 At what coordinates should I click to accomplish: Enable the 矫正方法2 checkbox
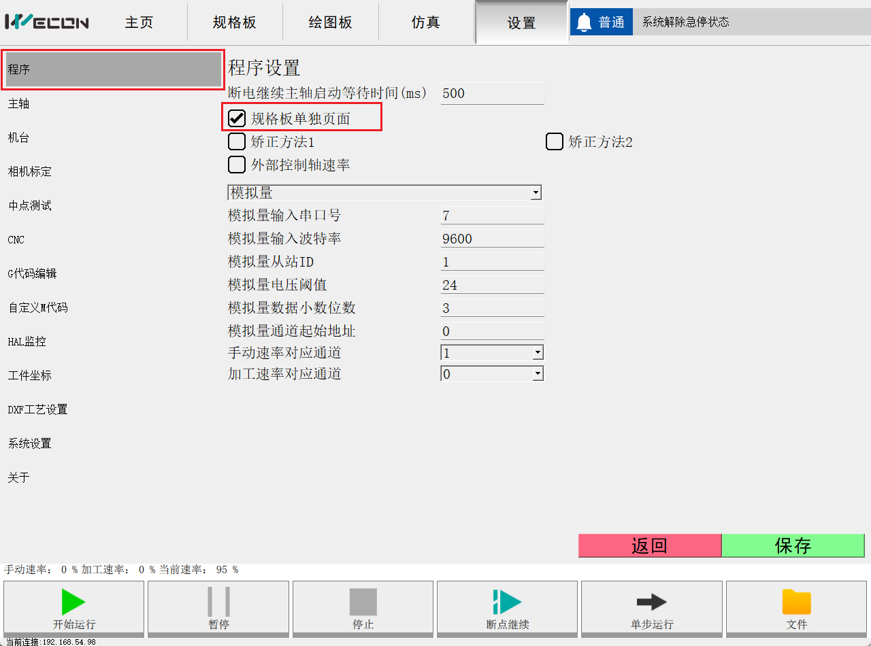pyautogui.click(x=555, y=141)
